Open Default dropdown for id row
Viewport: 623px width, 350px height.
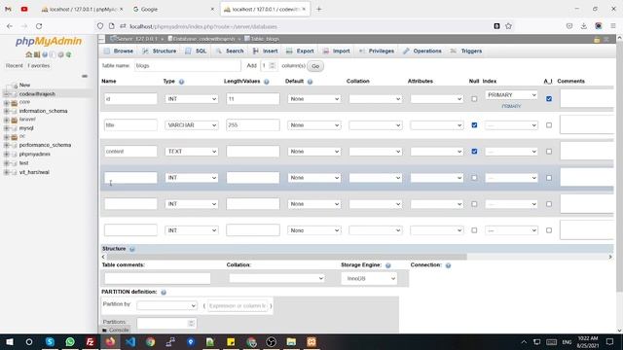tap(313, 99)
